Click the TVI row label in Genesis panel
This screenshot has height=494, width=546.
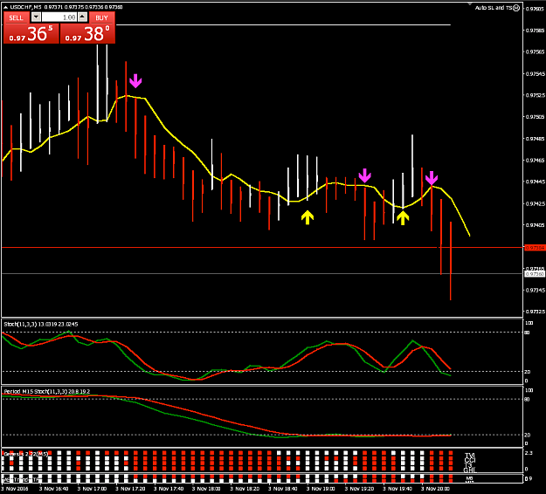click(470, 455)
